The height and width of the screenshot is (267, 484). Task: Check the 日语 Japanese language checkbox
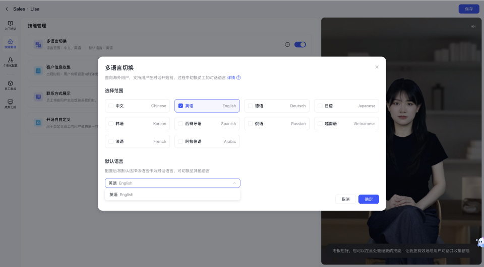(x=320, y=106)
